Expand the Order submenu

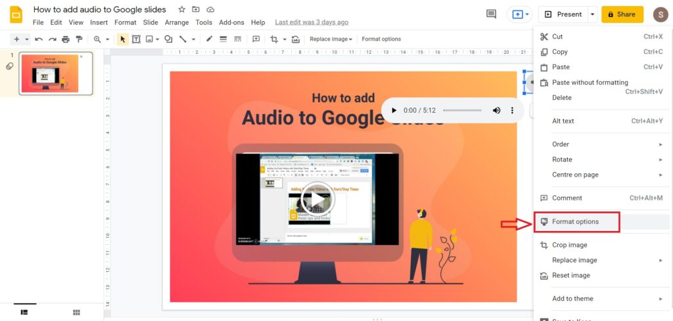[601, 144]
